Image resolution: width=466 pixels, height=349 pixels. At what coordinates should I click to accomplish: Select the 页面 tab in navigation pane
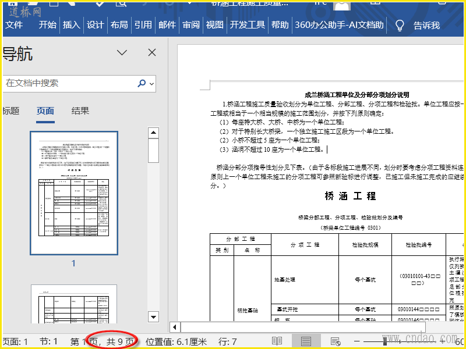point(45,111)
